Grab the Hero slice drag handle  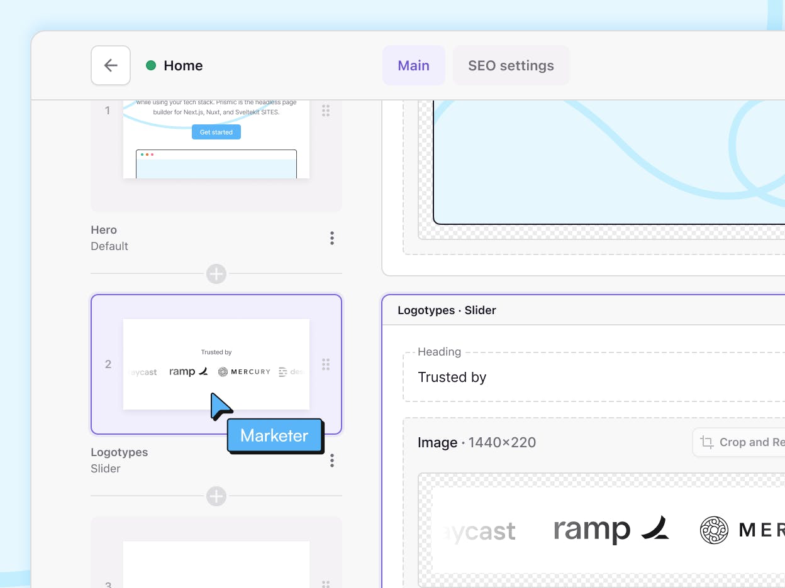point(326,111)
